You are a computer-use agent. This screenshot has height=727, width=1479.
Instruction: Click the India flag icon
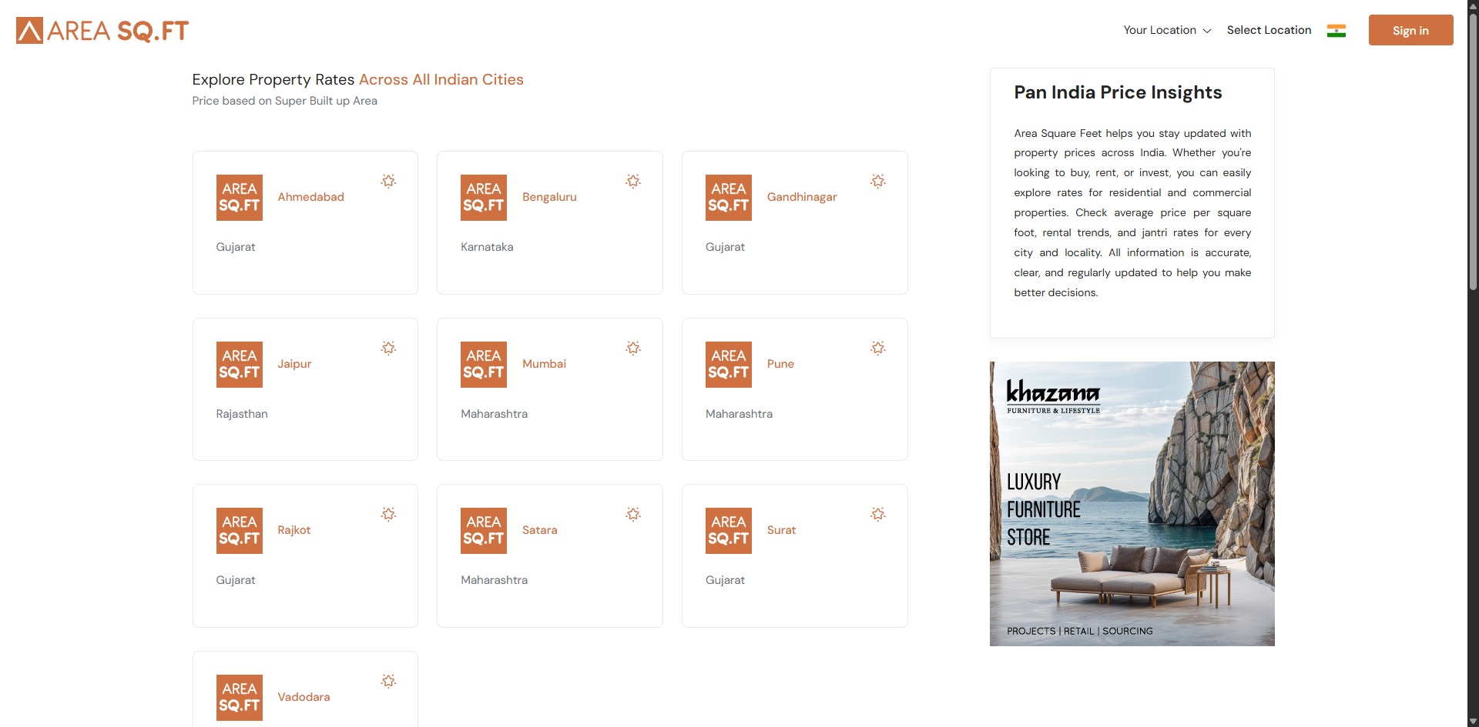[1336, 31]
